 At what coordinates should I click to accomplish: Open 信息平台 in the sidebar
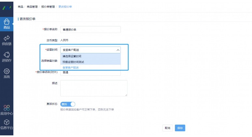pyautogui.click(x=7, y=125)
